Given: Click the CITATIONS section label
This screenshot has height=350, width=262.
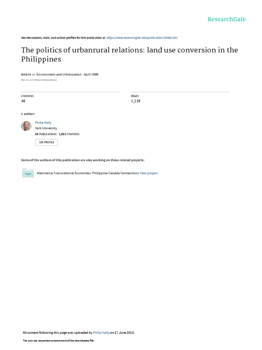Looking at the screenshot, I should click(27, 96).
